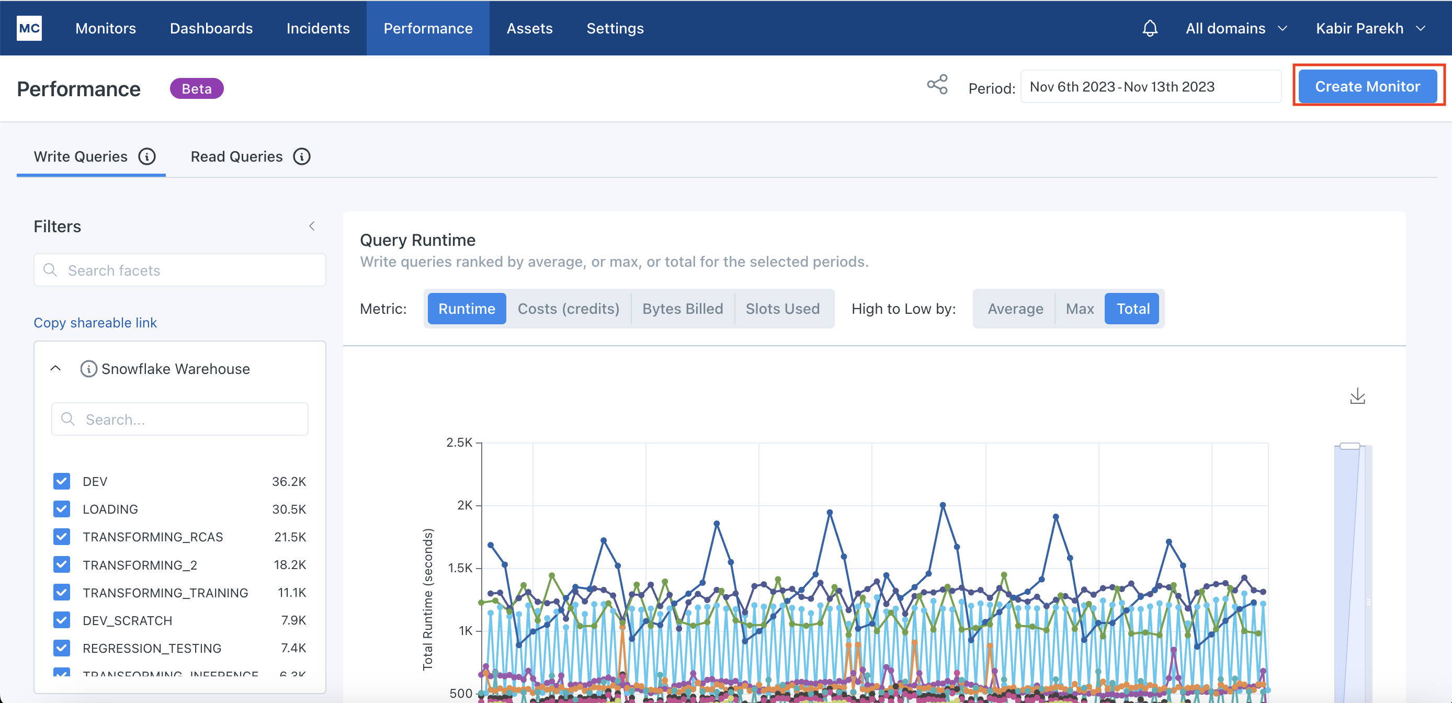
Task: Click the Snowflake Warehouse info icon
Action: [88, 369]
